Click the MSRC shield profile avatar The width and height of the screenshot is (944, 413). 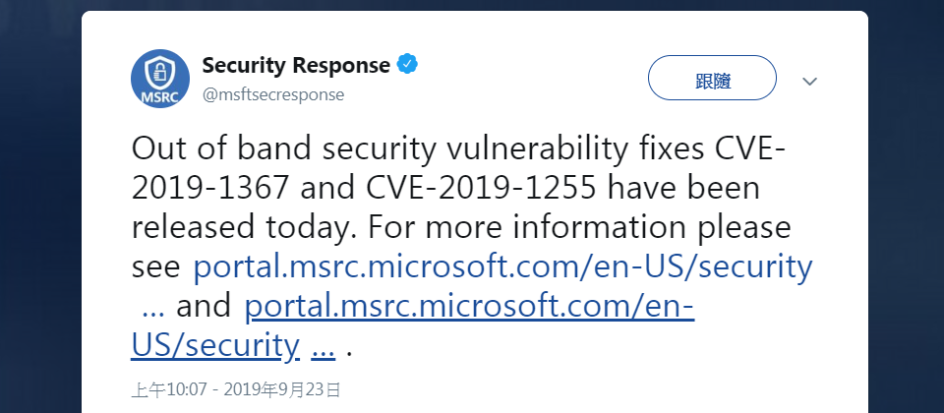point(160,79)
